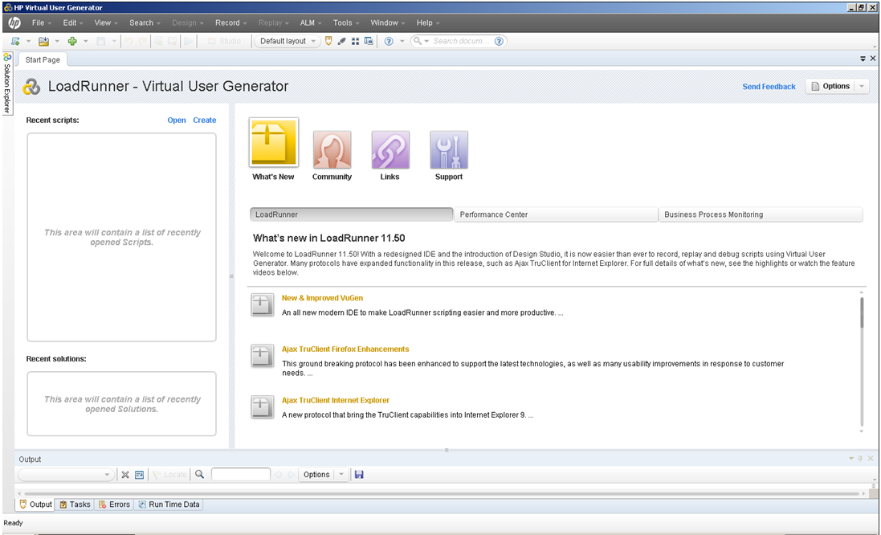Screen dimensions: 881x535
Task: Open the Links chain icon
Action: [x=390, y=149]
